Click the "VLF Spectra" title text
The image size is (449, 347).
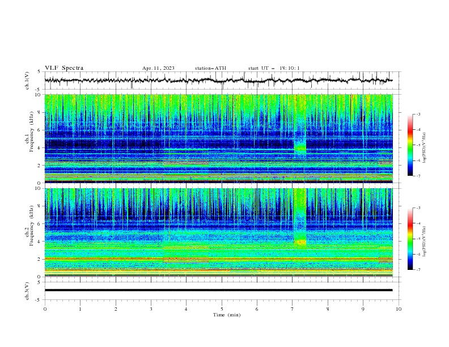tap(64, 68)
